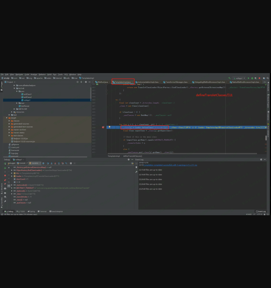Open the Refactor menu
Viewport: 271px width, 288px height.
tap(42, 74)
